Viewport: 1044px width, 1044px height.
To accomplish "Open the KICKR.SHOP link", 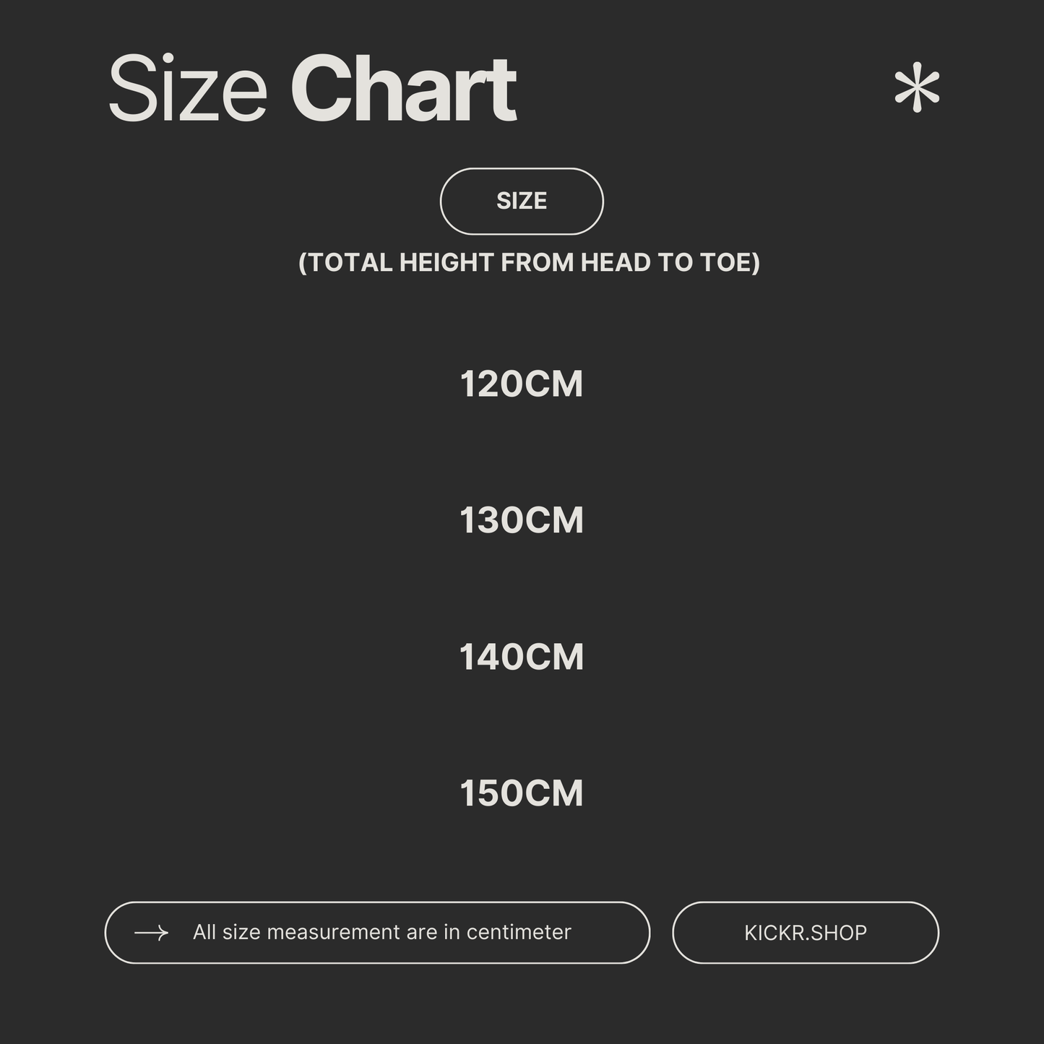I will (x=805, y=933).
